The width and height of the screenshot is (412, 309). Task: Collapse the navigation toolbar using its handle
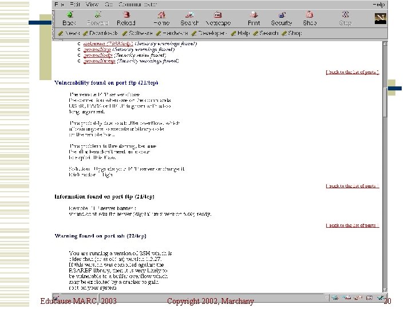tap(54, 19)
